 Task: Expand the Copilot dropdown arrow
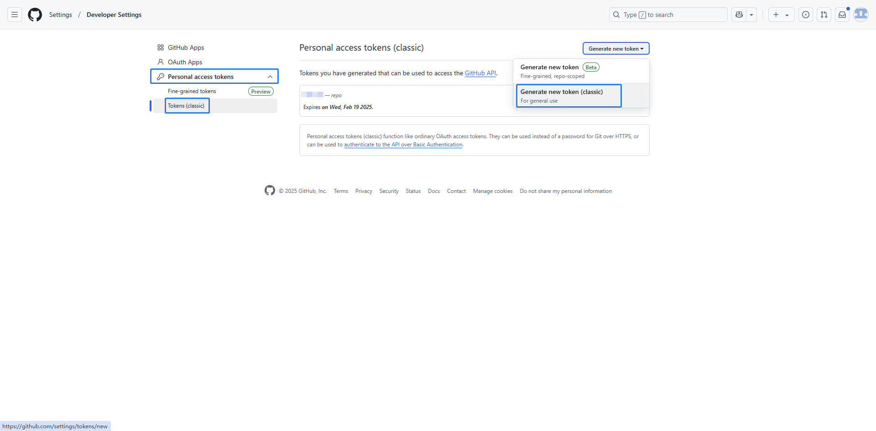pos(751,15)
